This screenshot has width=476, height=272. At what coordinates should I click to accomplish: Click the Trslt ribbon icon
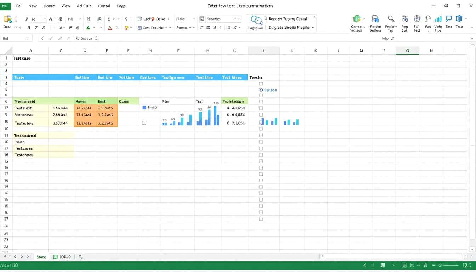(x=459, y=19)
